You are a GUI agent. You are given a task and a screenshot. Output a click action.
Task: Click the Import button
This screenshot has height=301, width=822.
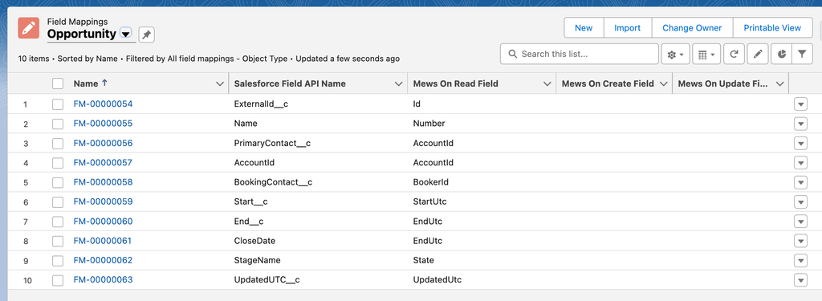[628, 28]
